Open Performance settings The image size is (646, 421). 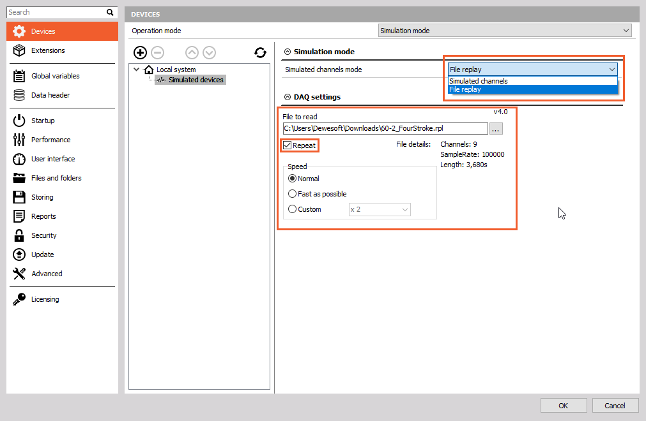[x=62, y=140]
